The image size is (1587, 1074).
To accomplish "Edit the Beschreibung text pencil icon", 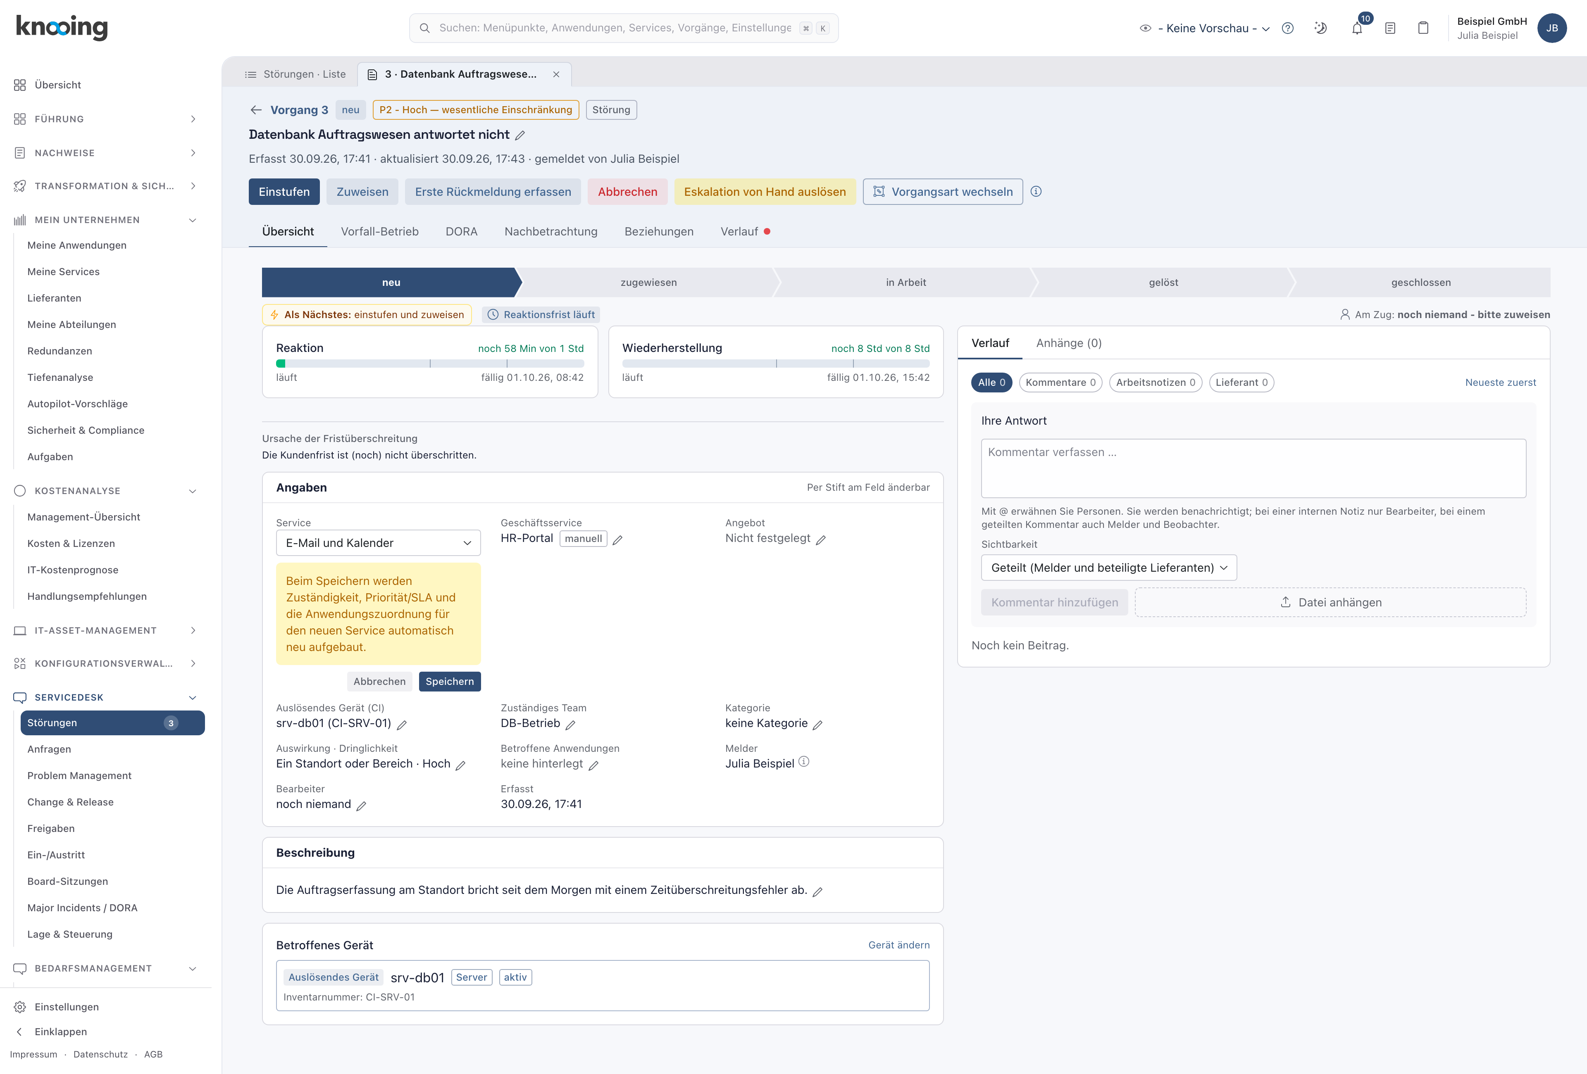I will (x=817, y=892).
